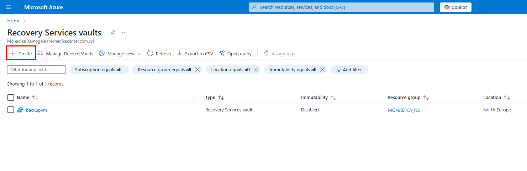Screen dimensions: 527x171
Task: Click Assign tags
Action: tap(279, 54)
